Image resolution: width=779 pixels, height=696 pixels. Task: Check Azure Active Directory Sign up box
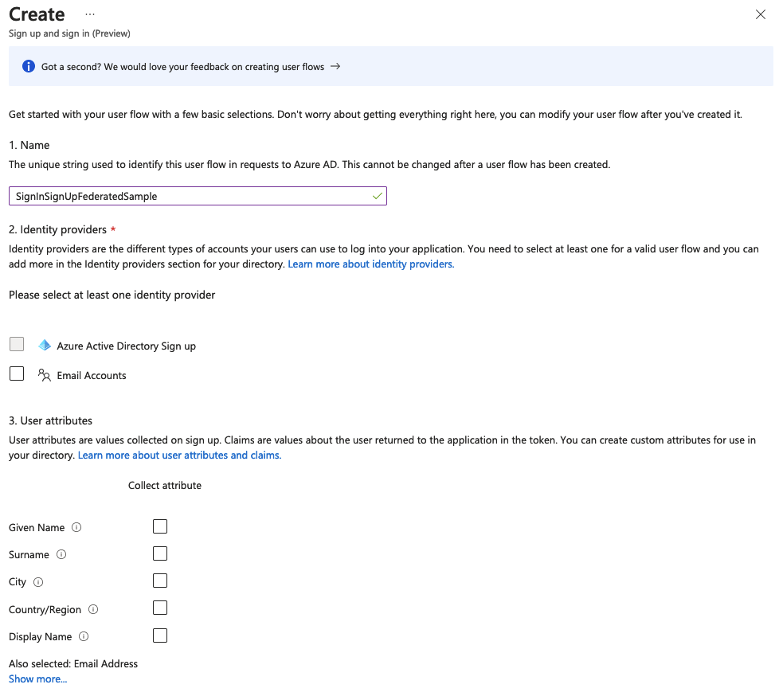click(x=17, y=344)
